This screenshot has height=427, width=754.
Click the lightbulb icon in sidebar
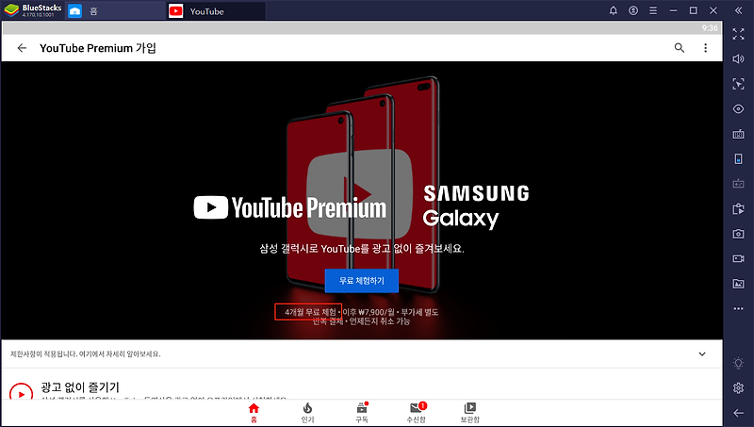[738, 363]
